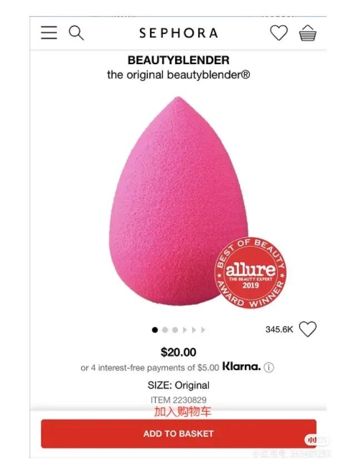Click the Allure Best of Beauty badge

coord(250,273)
